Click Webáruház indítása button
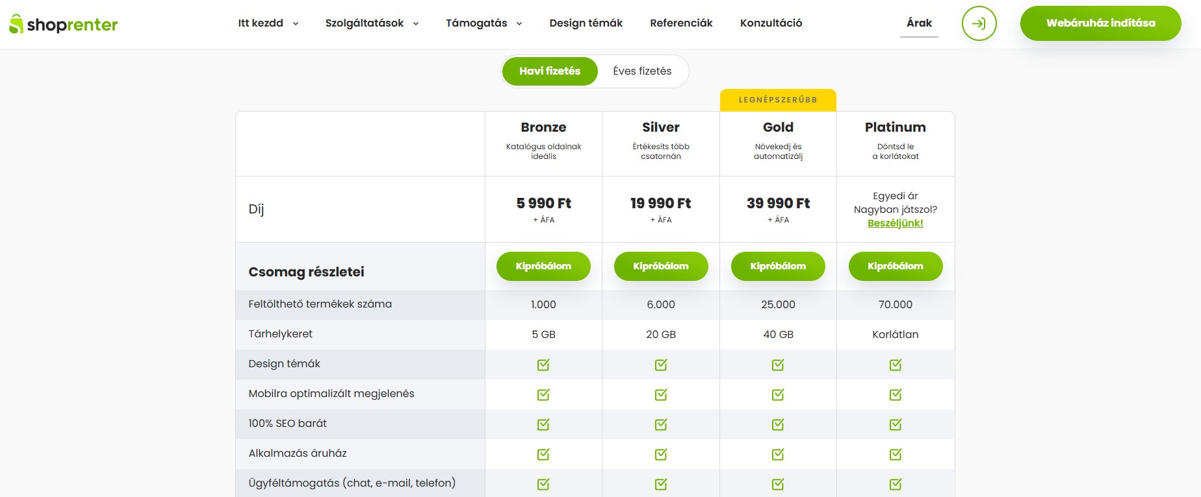1201x497 pixels. coord(1100,23)
